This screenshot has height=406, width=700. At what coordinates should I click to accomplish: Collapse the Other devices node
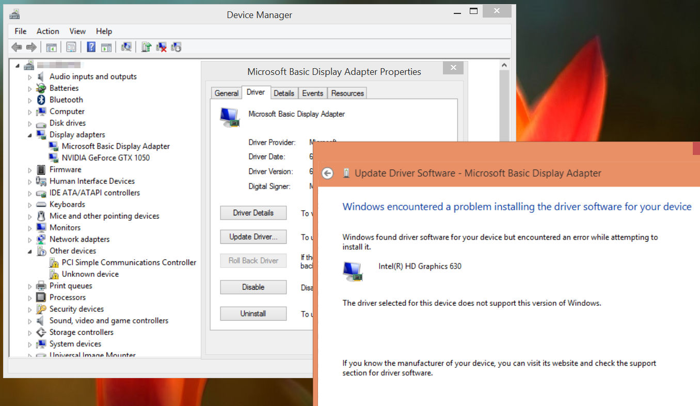point(30,252)
